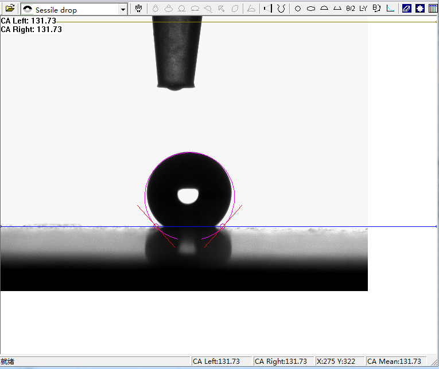The width and height of the screenshot is (439, 369).
Task: Click the curve plot graph icon
Action: pos(390,9)
